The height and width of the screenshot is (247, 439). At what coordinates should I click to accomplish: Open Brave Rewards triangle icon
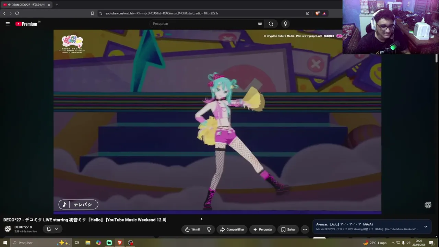pyautogui.click(x=324, y=13)
